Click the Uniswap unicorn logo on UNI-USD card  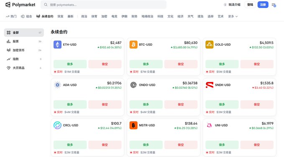pyautogui.click(x=210, y=125)
